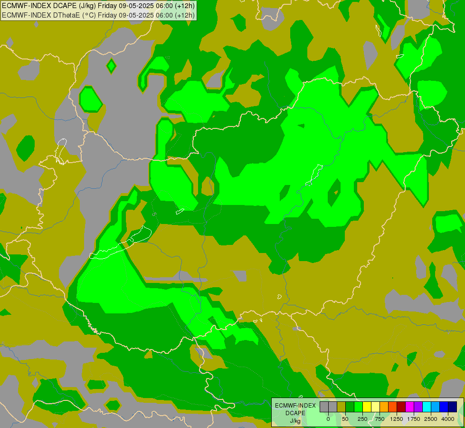This screenshot has width=465, height=428.
Task: Click the DCAPE title line in the header
Action: 98,6
